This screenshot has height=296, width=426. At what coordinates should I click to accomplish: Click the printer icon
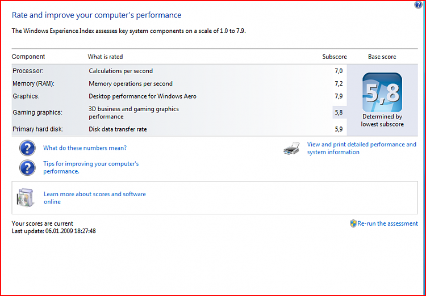point(291,149)
